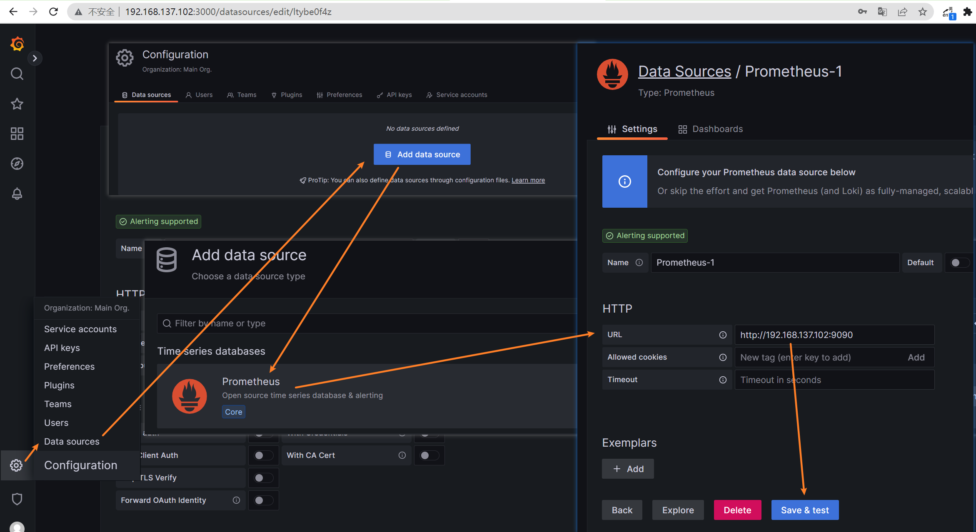Screen dimensions: 976x532
Task: Switch to Service accounts tab
Action: [x=457, y=95]
